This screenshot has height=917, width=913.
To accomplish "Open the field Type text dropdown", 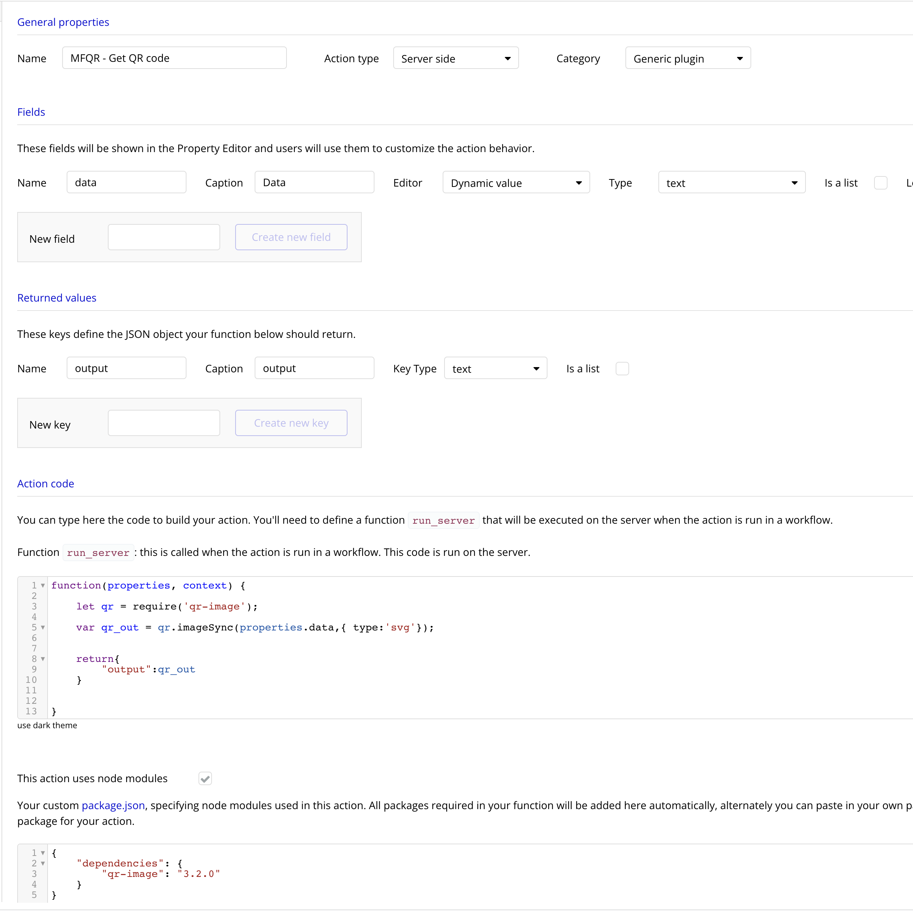I will (731, 183).
